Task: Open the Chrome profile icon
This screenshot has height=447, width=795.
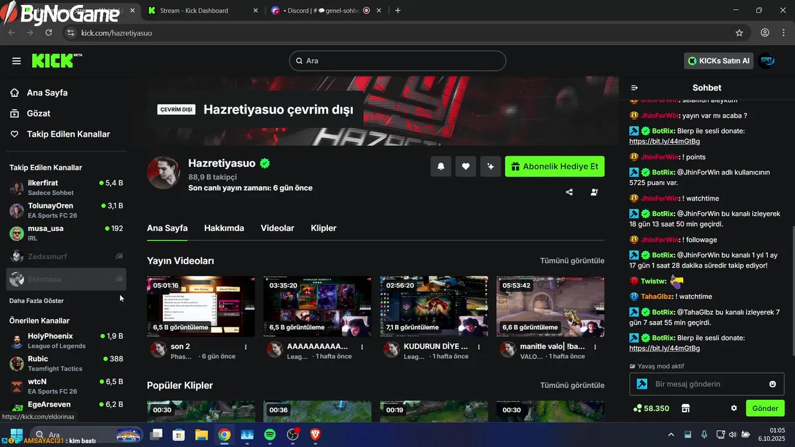Action: pos(765,33)
